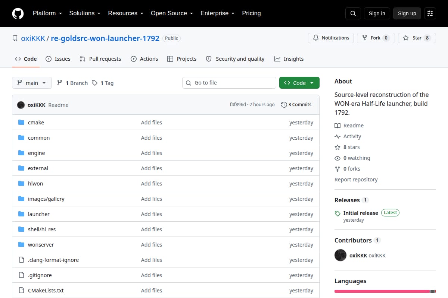Click the fork icon next to 0 forks
Viewport: 448px width, 298px height.
[x=337, y=169]
